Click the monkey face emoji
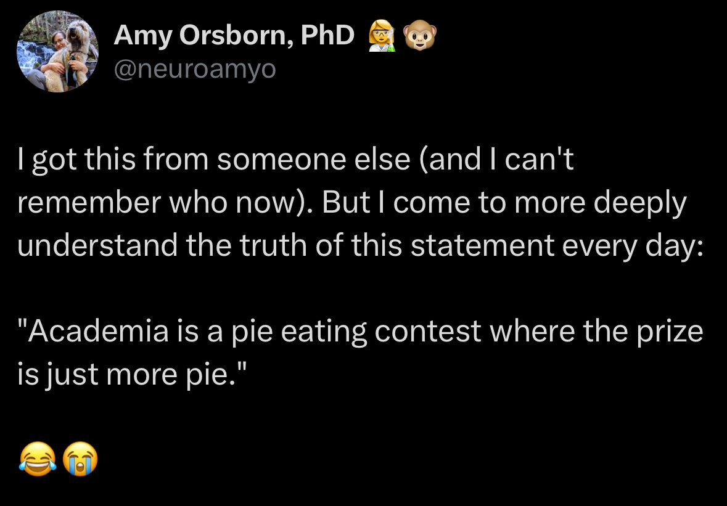 pos(420,37)
